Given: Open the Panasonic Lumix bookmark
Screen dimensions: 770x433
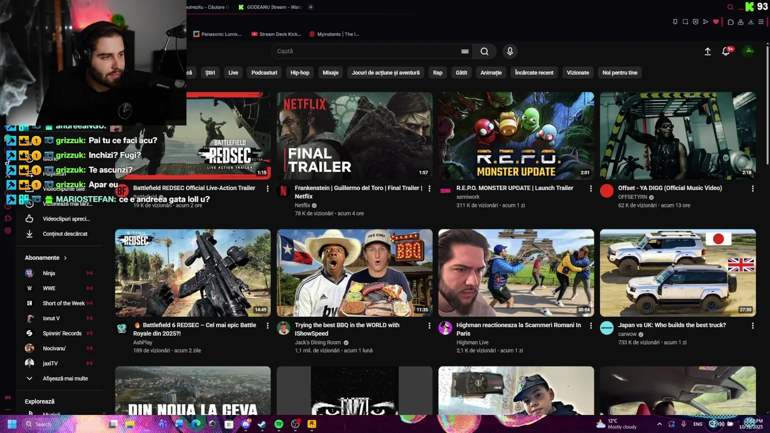Looking at the screenshot, I should (217, 34).
